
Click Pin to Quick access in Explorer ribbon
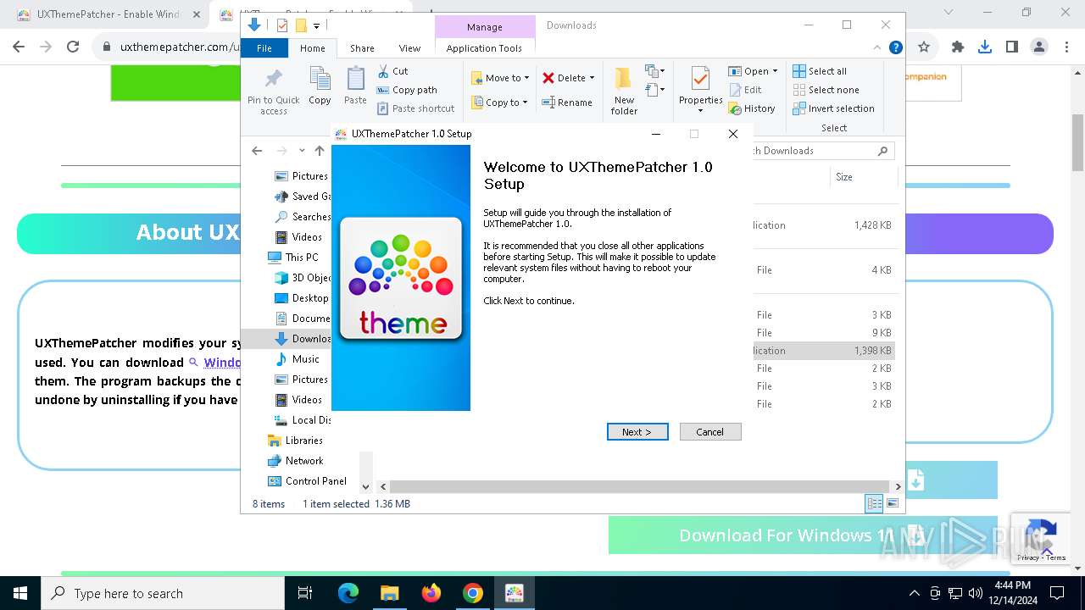(273, 91)
